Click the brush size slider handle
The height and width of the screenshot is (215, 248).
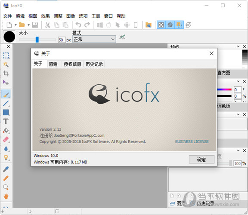pyautogui.click(x=37, y=40)
